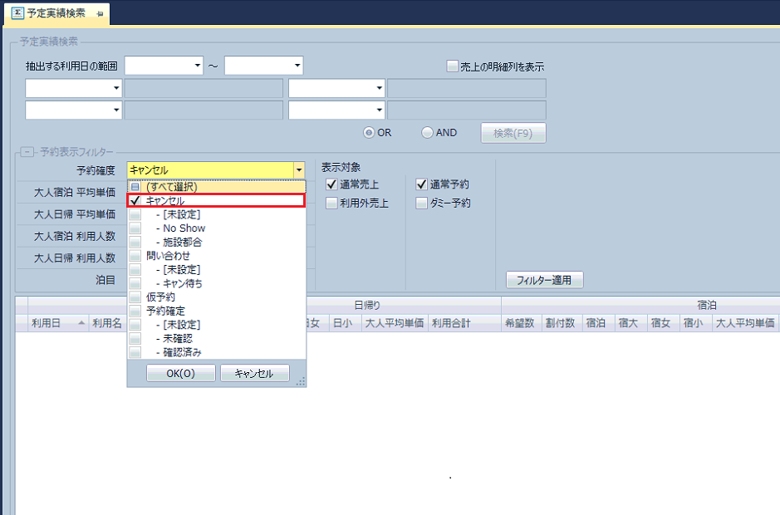This screenshot has height=515, width=780.
Task: Open the start date dropdown for 利用日の範囲
Action: point(197,66)
